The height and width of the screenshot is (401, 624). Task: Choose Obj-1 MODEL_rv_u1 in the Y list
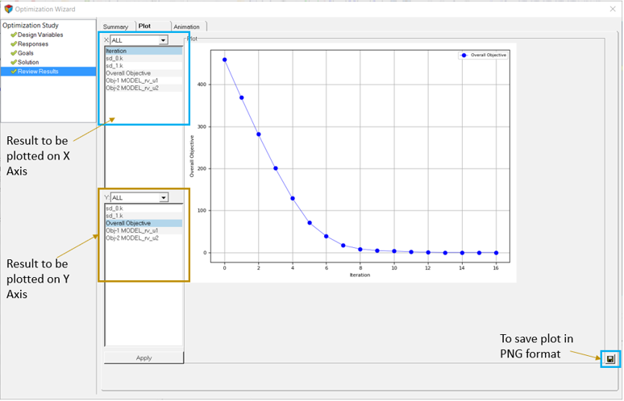point(132,231)
